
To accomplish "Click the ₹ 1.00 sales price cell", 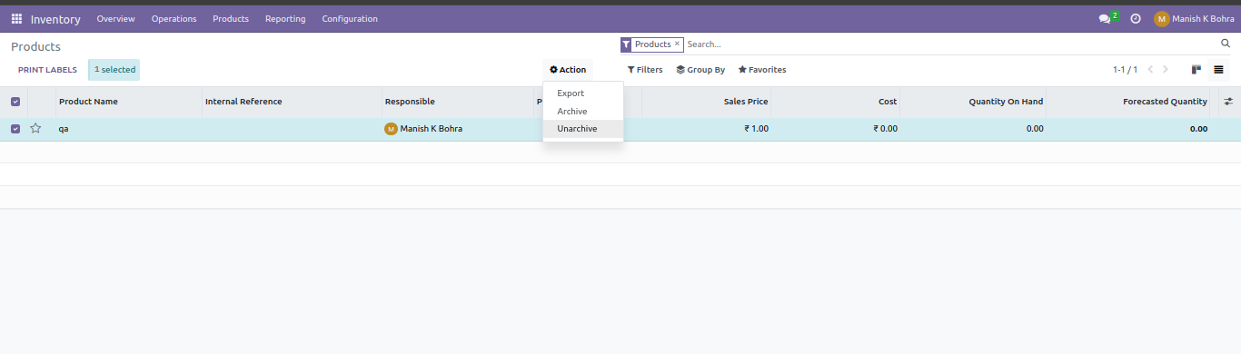I will [756, 129].
